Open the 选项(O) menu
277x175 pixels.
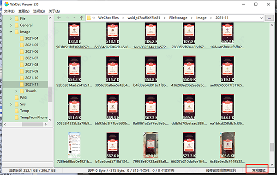[x=39, y=11]
